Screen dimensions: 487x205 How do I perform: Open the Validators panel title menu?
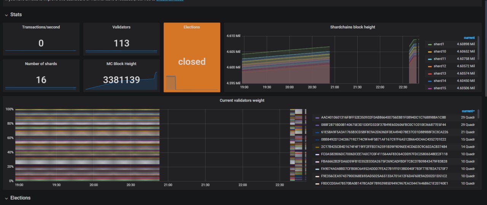pyautogui.click(x=121, y=27)
